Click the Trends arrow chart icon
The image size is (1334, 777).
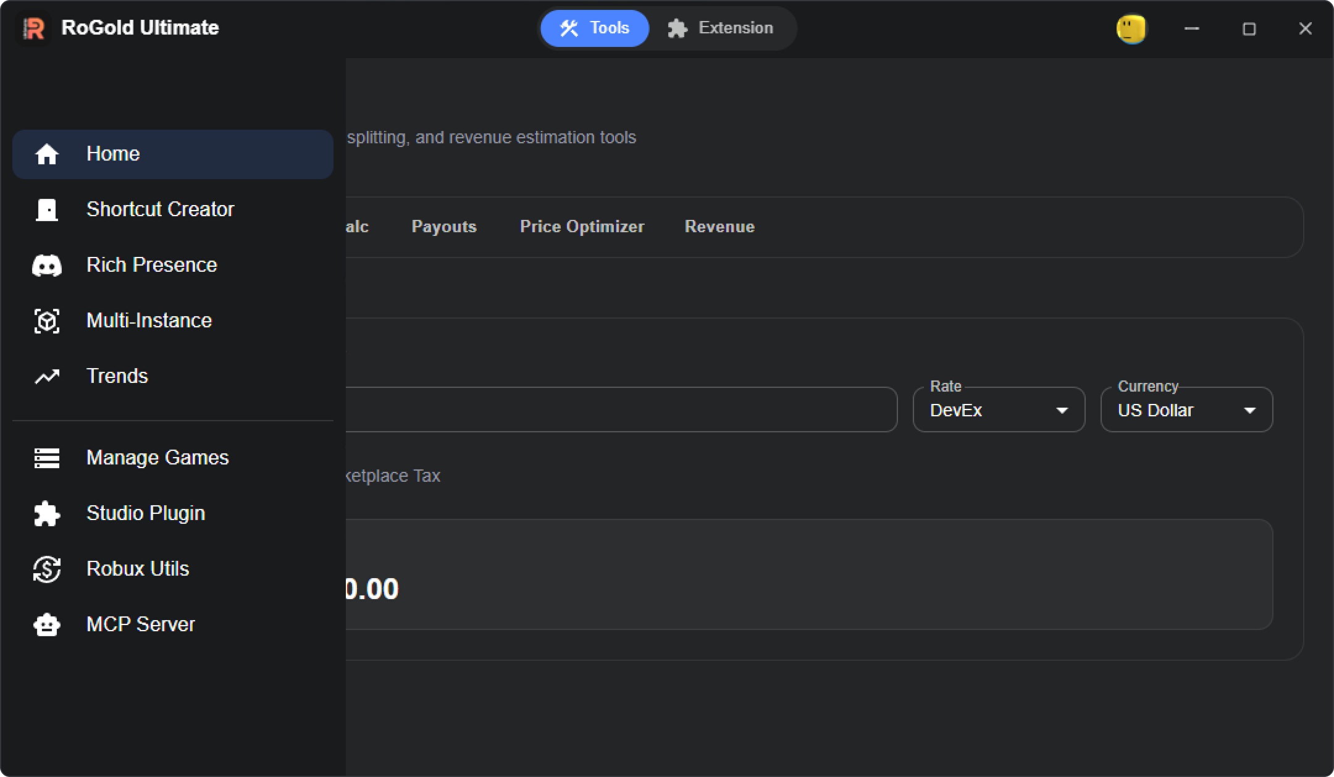point(47,376)
